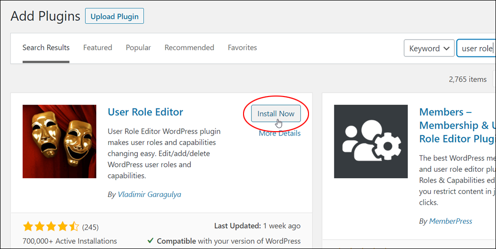The image size is (496, 249).
Task: Click the User Role Editor masks thumbnail
Action: click(x=60, y=142)
